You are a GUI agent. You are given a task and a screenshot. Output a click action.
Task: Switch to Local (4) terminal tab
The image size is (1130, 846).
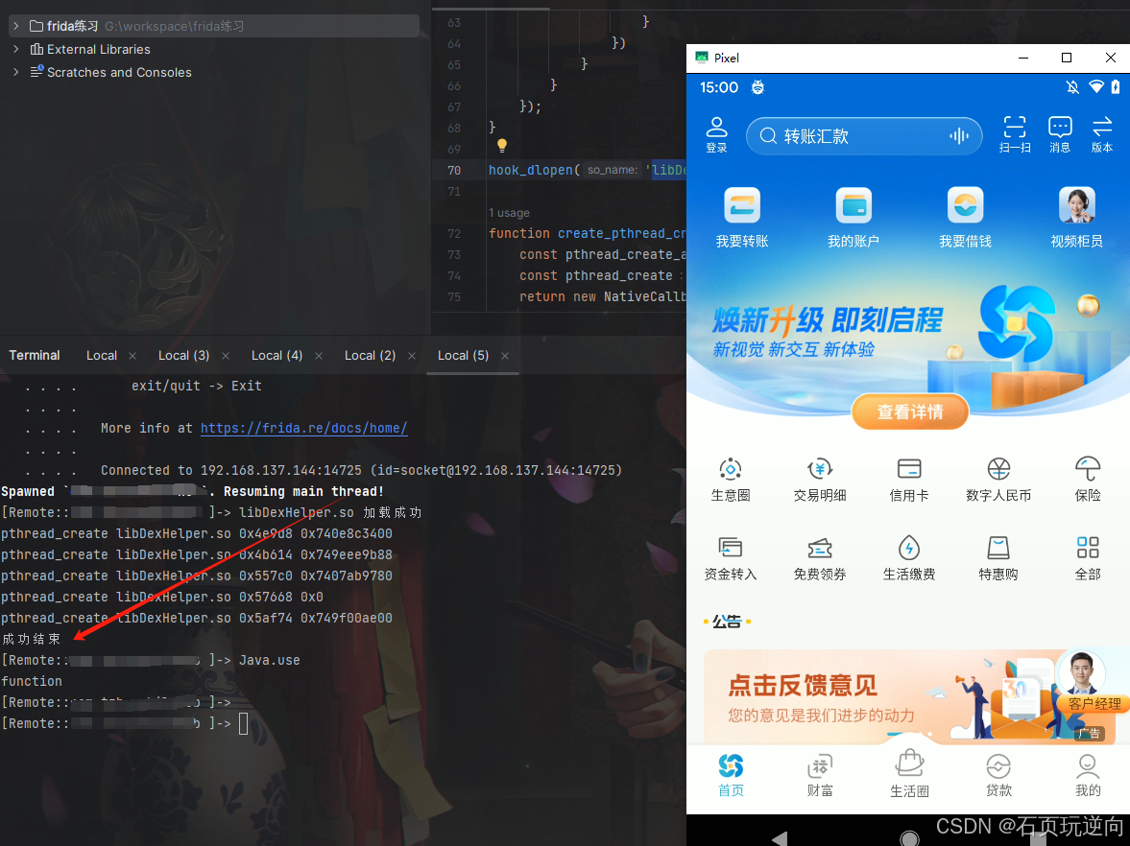pos(276,355)
